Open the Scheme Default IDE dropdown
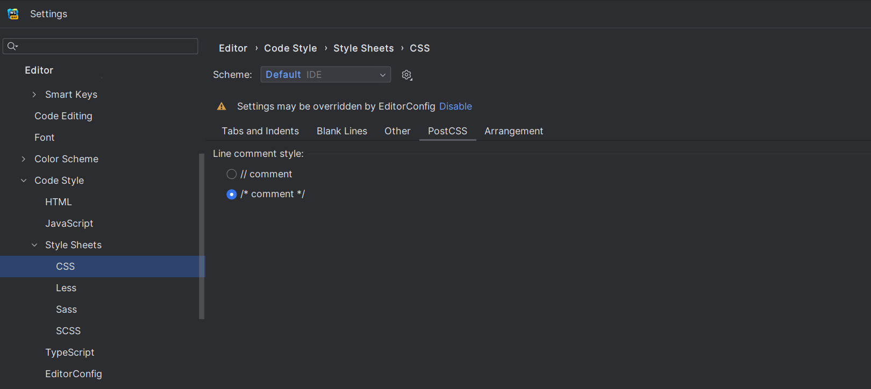 pos(326,75)
